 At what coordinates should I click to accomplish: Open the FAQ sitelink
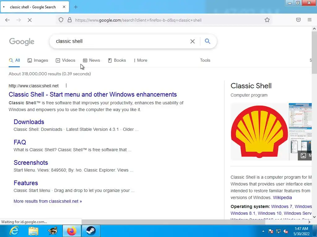pyautogui.click(x=20, y=142)
